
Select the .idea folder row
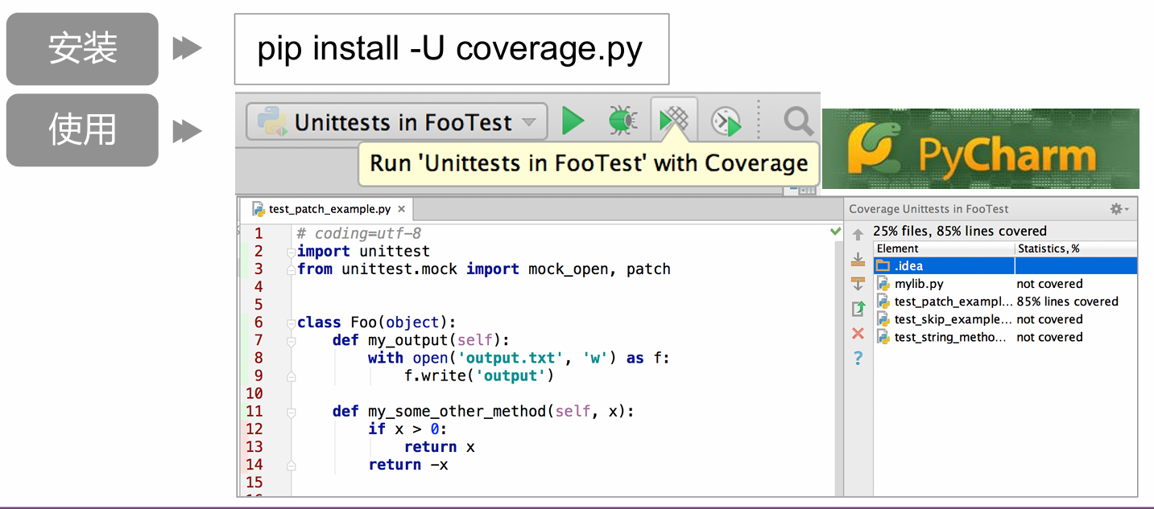pyautogui.click(x=1006, y=265)
